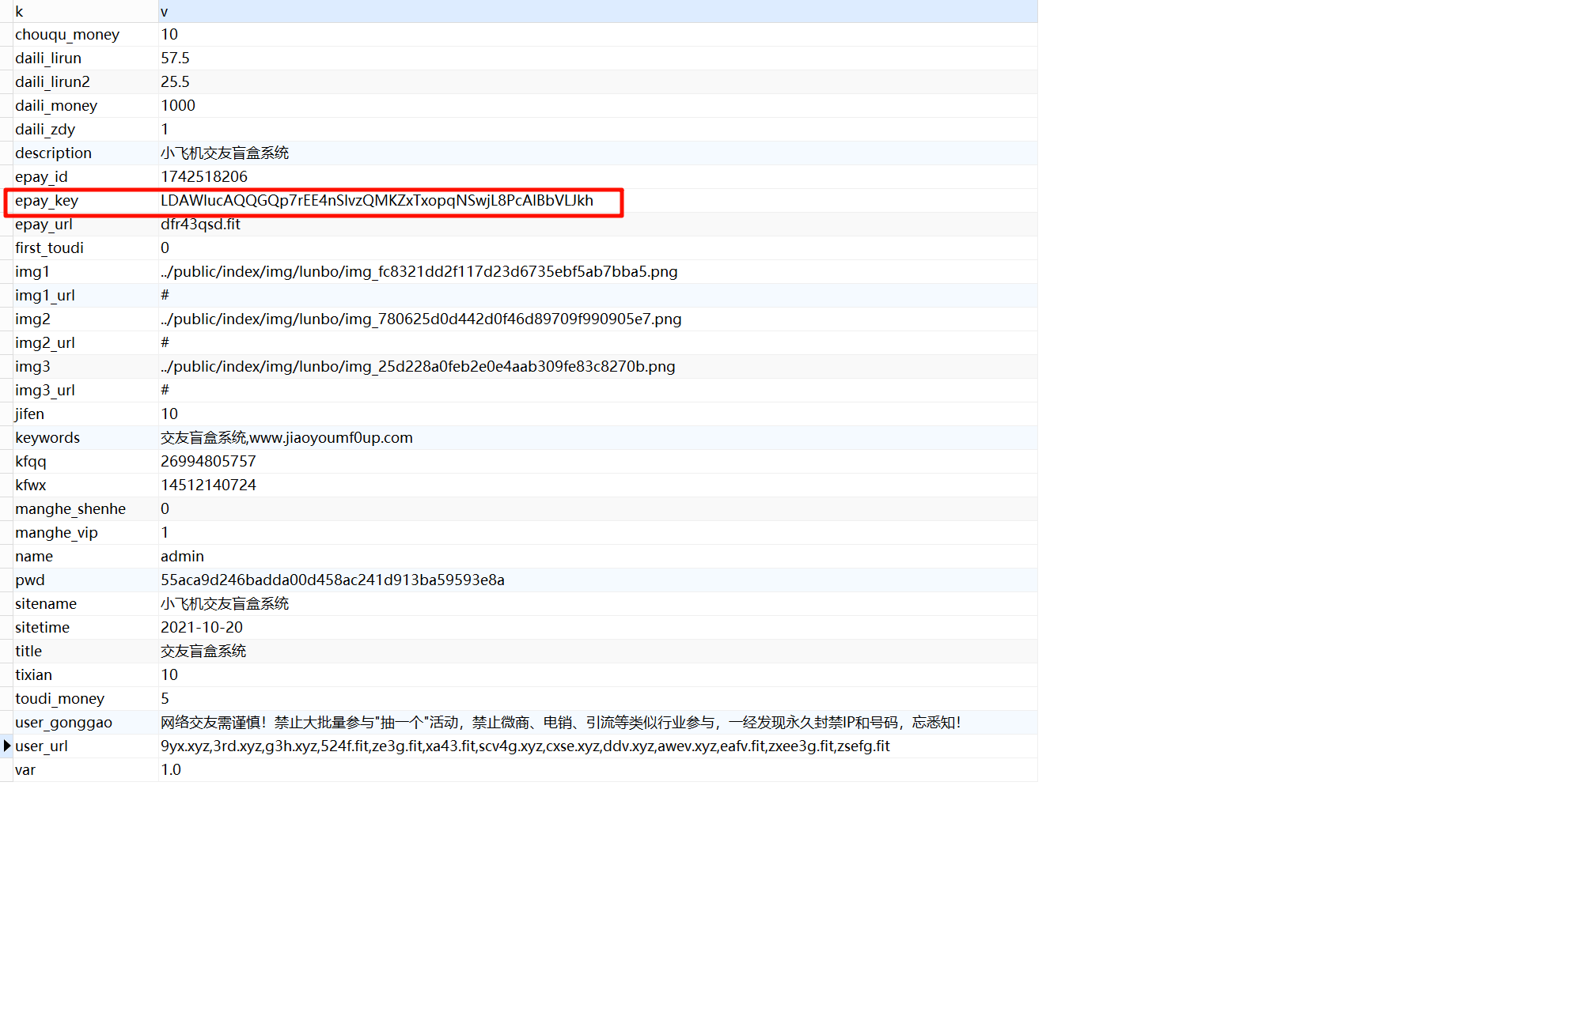Select the epay_key key cell
Screen dimensions: 1588x1020
click(x=47, y=201)
